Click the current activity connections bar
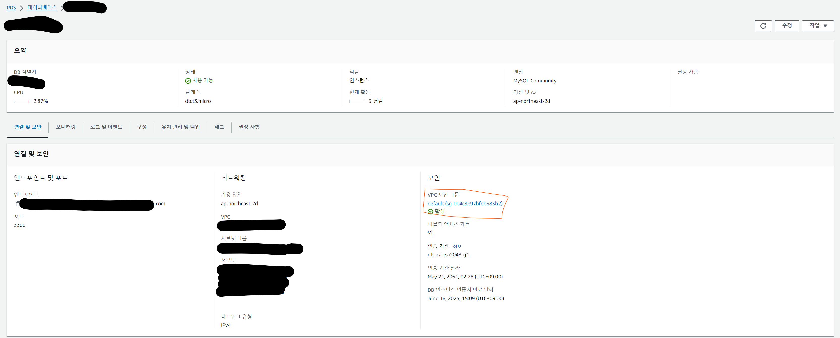 coord(358,101)
